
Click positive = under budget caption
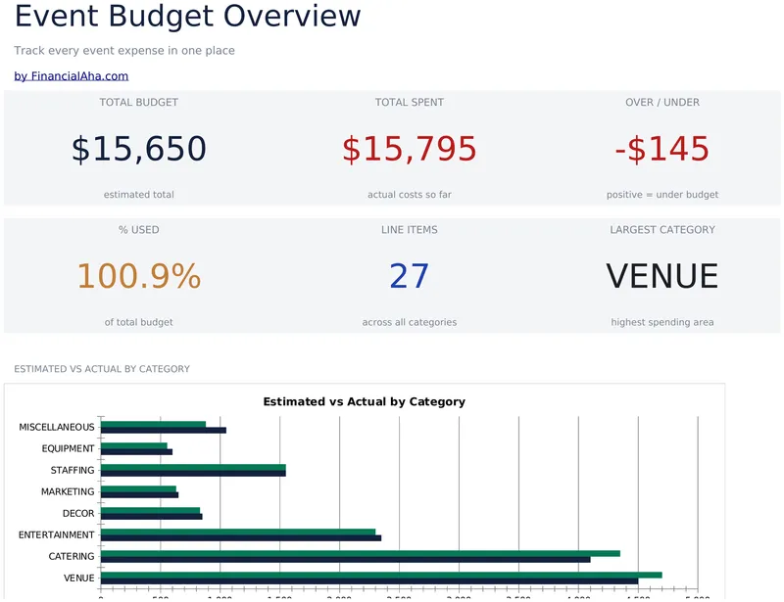662,195
